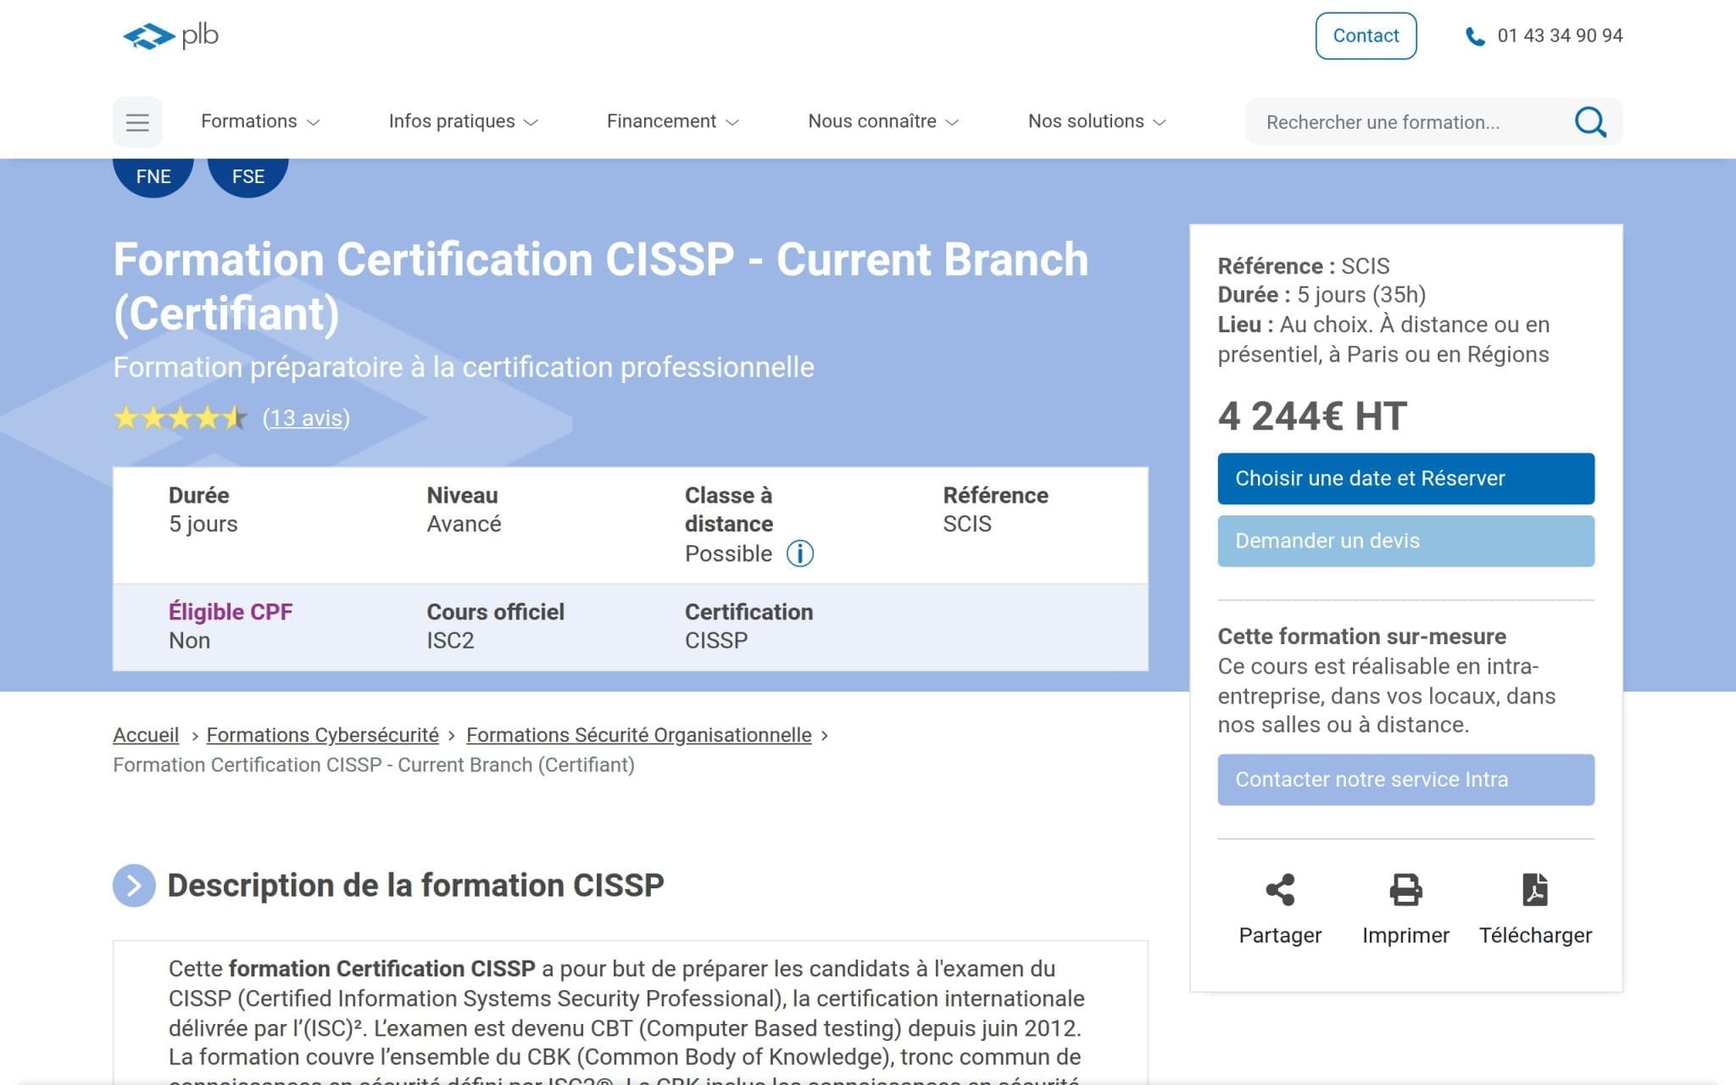The width and height of the screenshot is (1736, 1085).
Task: Open the hamburger menu icon
Action: pos(137,122)
